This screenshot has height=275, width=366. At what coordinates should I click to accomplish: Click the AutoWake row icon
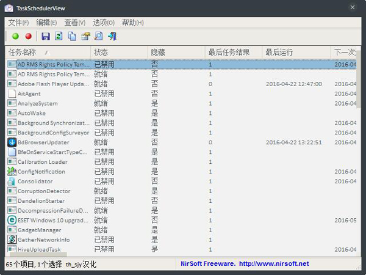pos(12,113)
